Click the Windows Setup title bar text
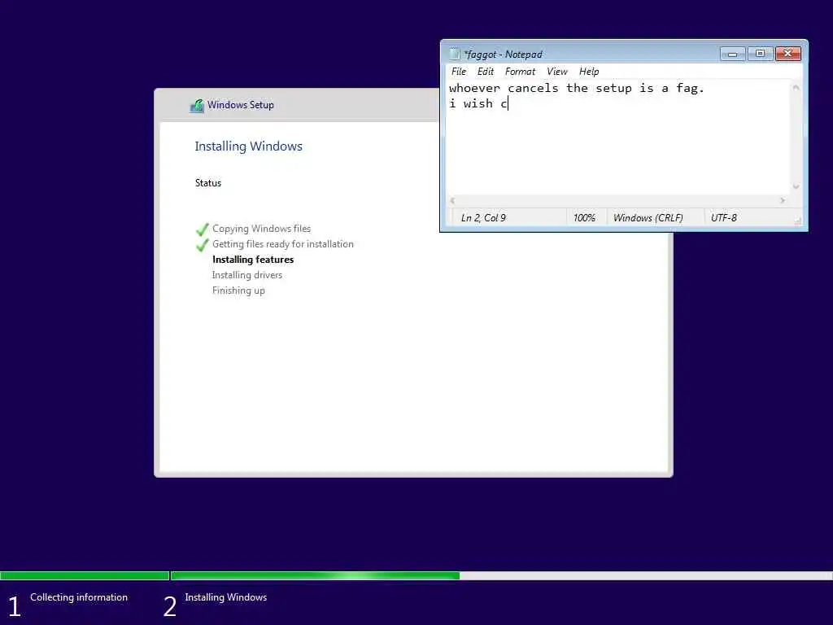This screenshot has height=625, width=833. click(x=241, y=105)
